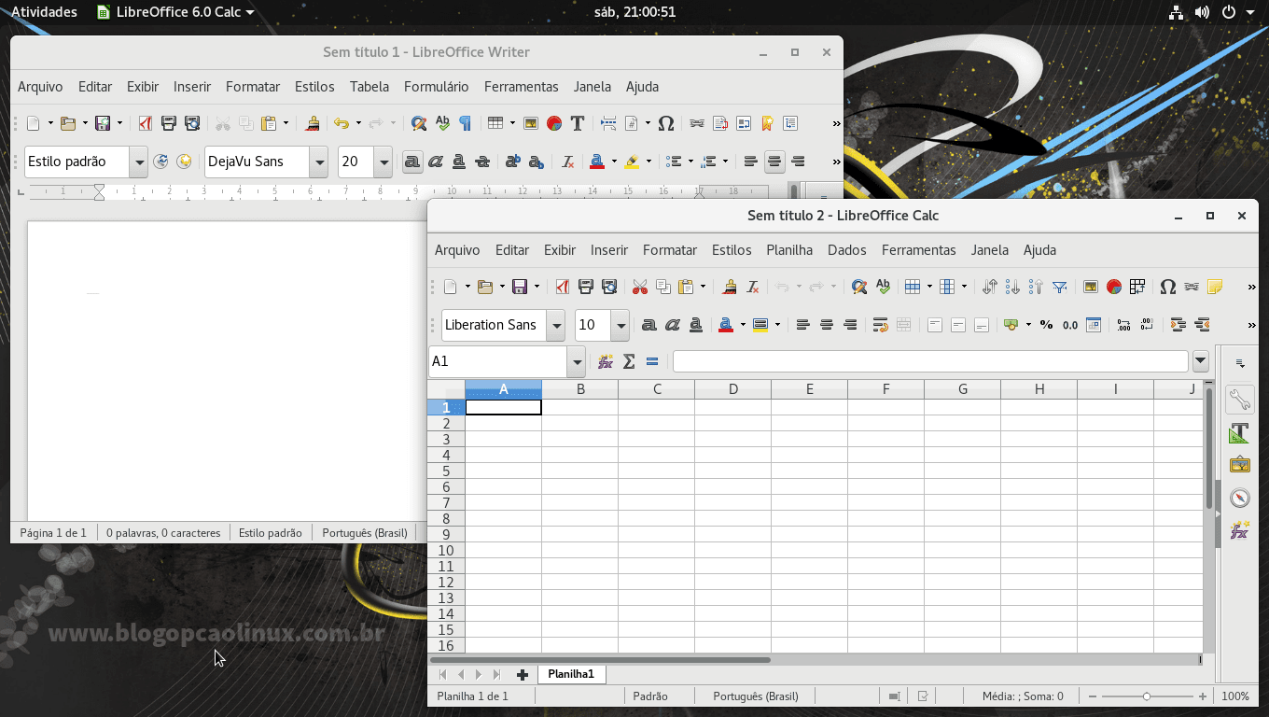Viewport: 1269px width, 717px height.
Task: Insert pivot table icon in Calc toolbar
Action: pos(1137,287)
